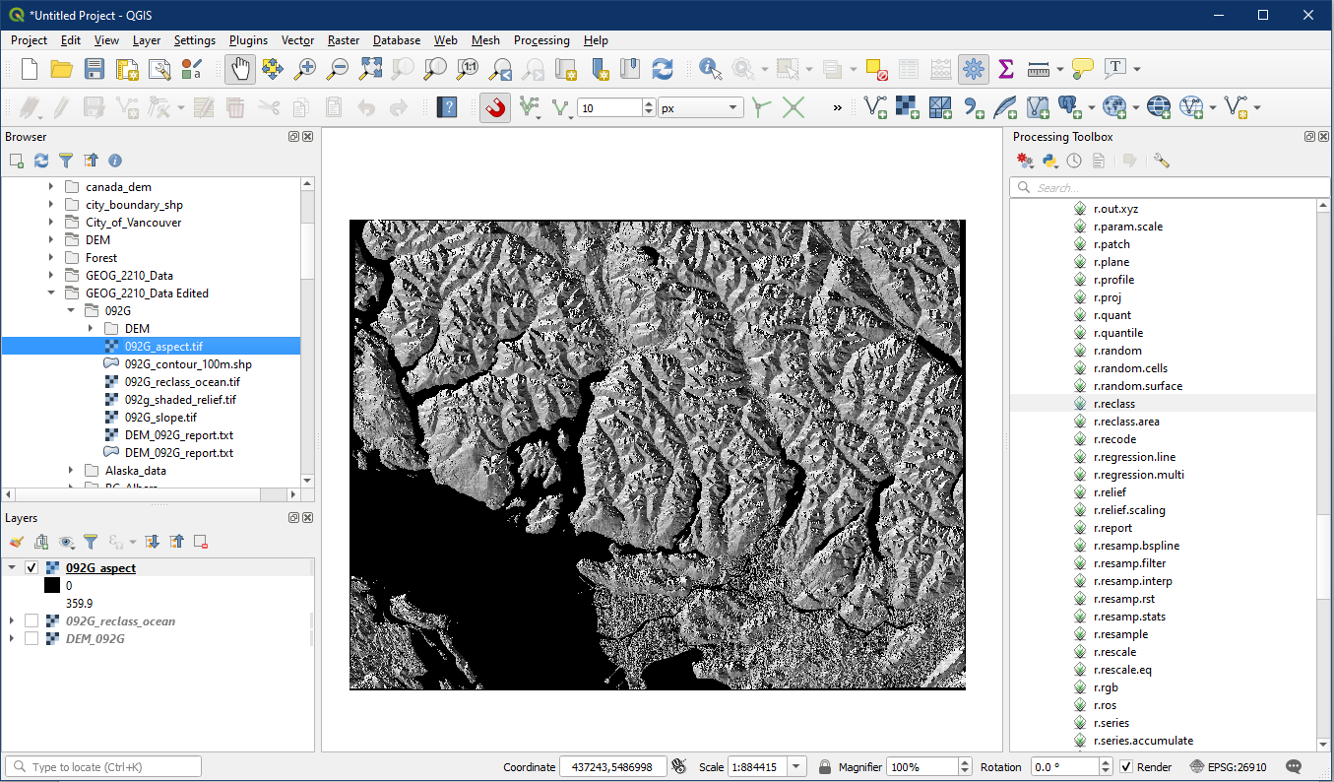The width and height of the screenshot is (1334, 782).
Task: Expand the City_of_Vancouver folder
Action: (x=51, y=223)
